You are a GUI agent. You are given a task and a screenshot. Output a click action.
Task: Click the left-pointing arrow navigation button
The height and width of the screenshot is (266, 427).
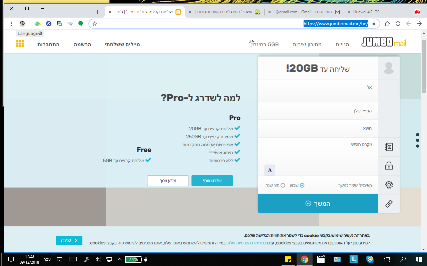pos(409,24)
